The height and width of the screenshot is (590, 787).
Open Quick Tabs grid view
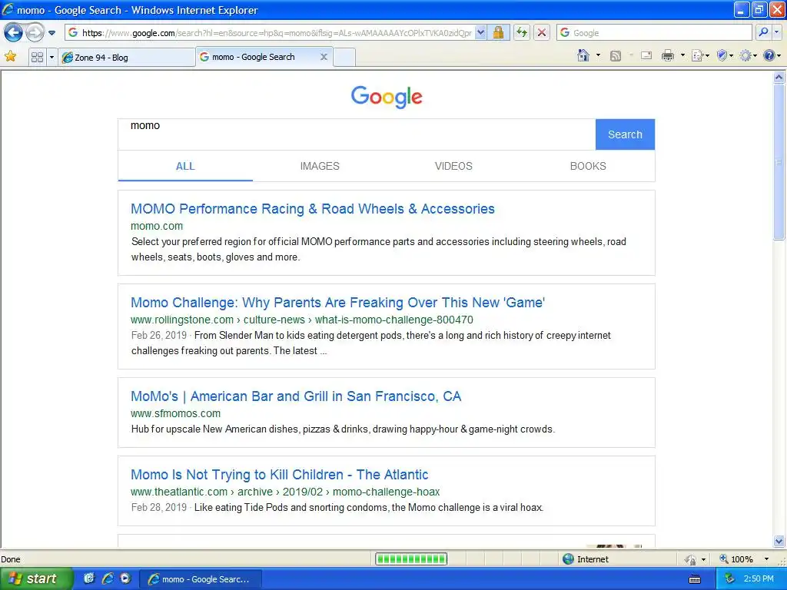pos(37,57)
